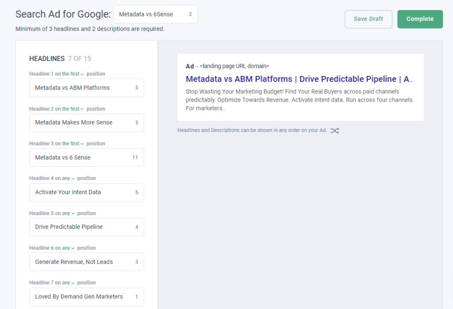Click the shuffle headlines order icon
453x309 pixels.
334,130
